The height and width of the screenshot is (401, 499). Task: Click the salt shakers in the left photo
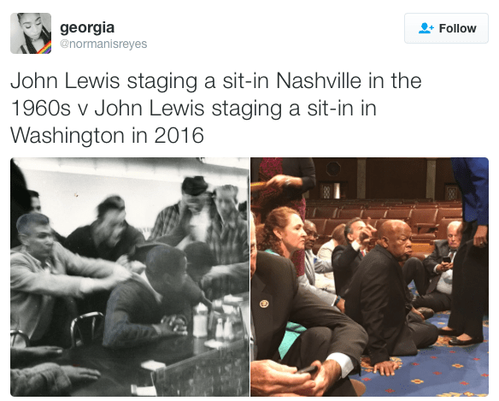[223, 328]
